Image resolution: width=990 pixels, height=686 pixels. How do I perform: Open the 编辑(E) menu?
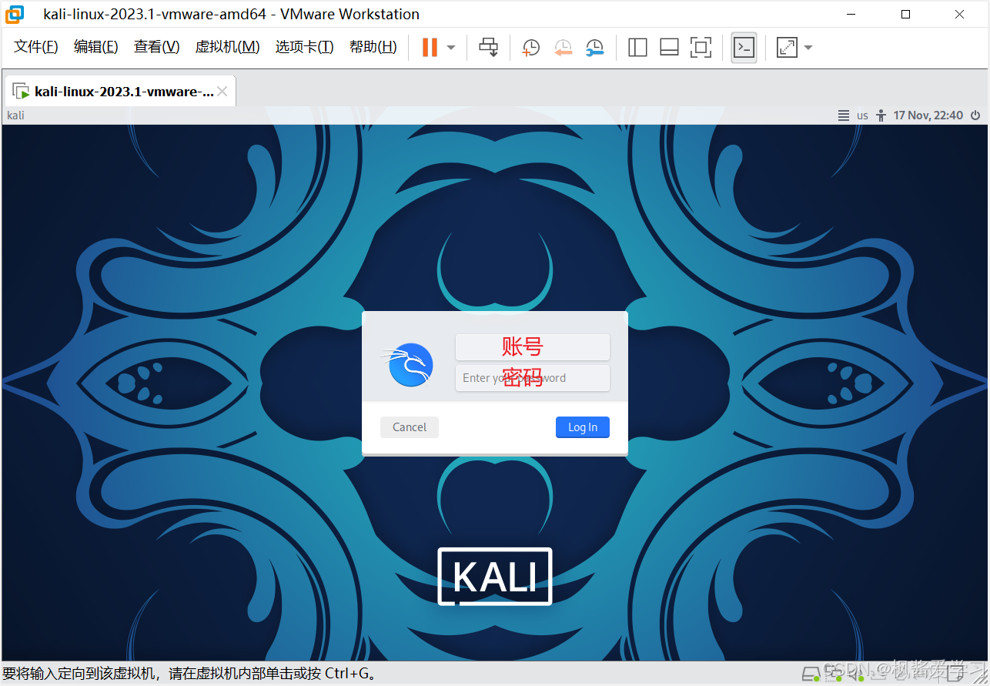(x=96, y=47)
